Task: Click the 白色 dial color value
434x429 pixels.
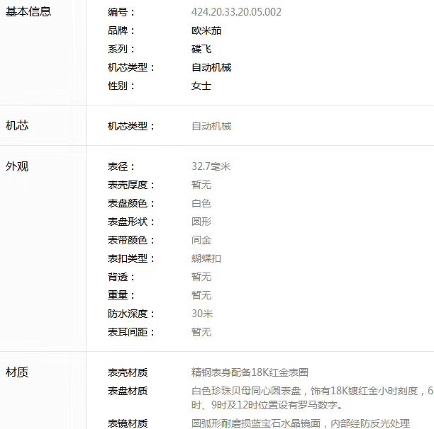Action: pos(201,204)
